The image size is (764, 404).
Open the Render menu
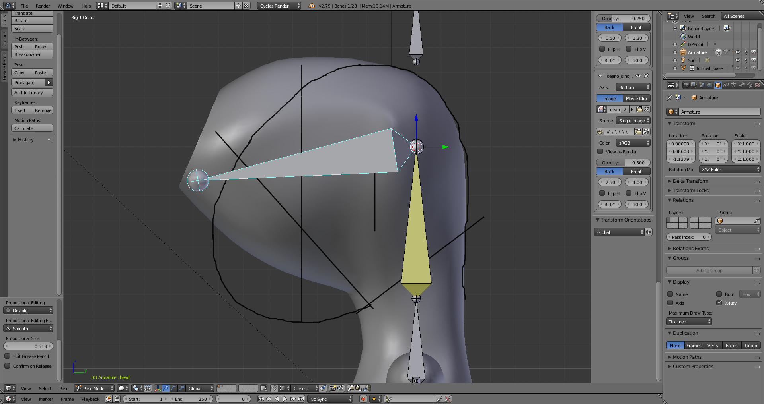[43, 6]
